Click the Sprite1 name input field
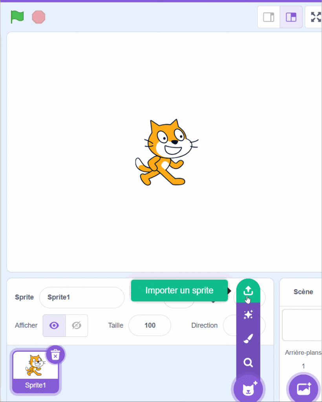Viewport: 322px width, 402px height. [x=82, y=298]
